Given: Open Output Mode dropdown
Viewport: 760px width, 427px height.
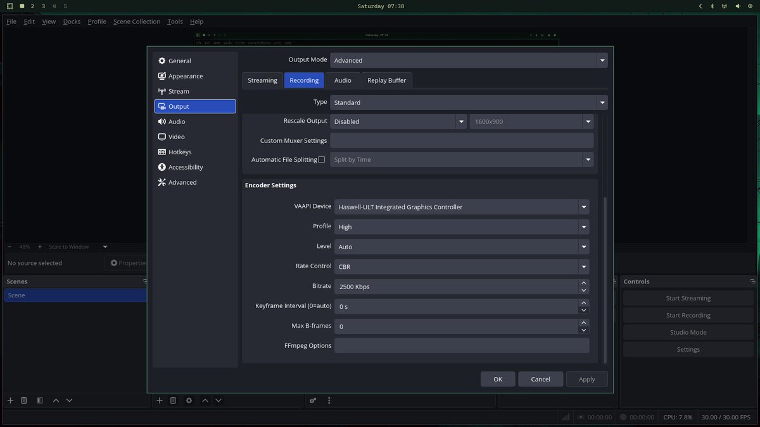Looking at the screenshot, I should [x=469, y=60].
